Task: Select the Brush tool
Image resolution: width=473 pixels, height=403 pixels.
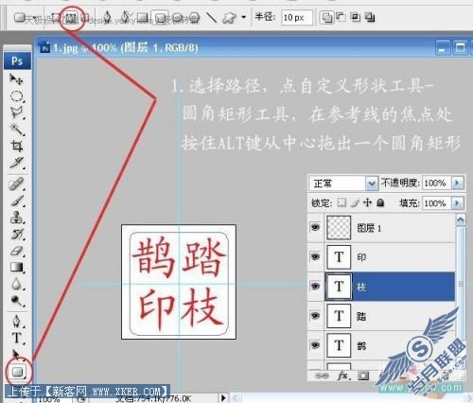Action: point(17,201)
